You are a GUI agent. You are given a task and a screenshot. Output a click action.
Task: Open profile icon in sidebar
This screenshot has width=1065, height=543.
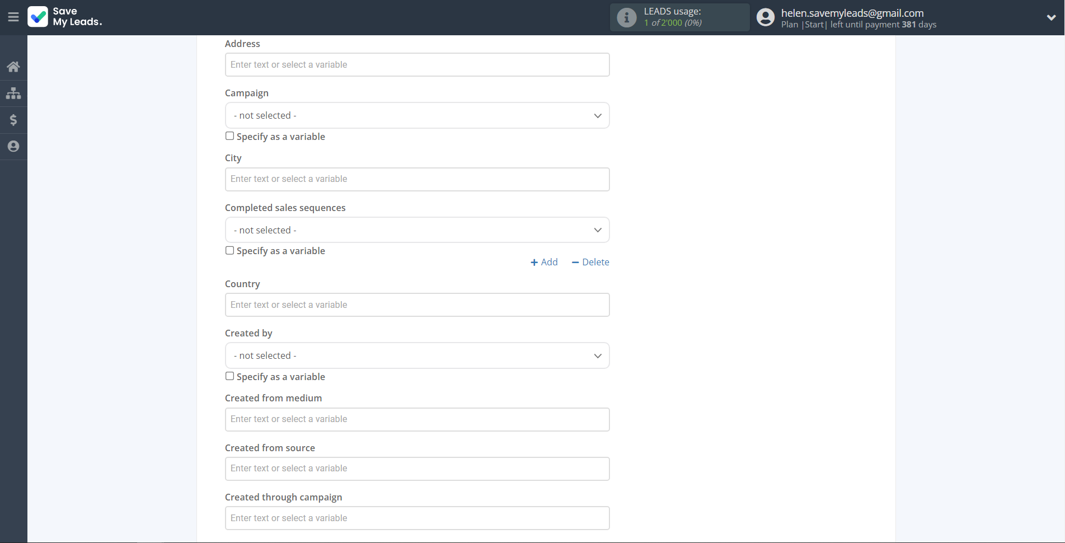coord(13,146)
